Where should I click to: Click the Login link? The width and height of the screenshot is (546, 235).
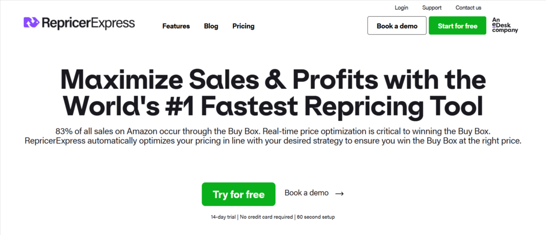click(401, 8)
